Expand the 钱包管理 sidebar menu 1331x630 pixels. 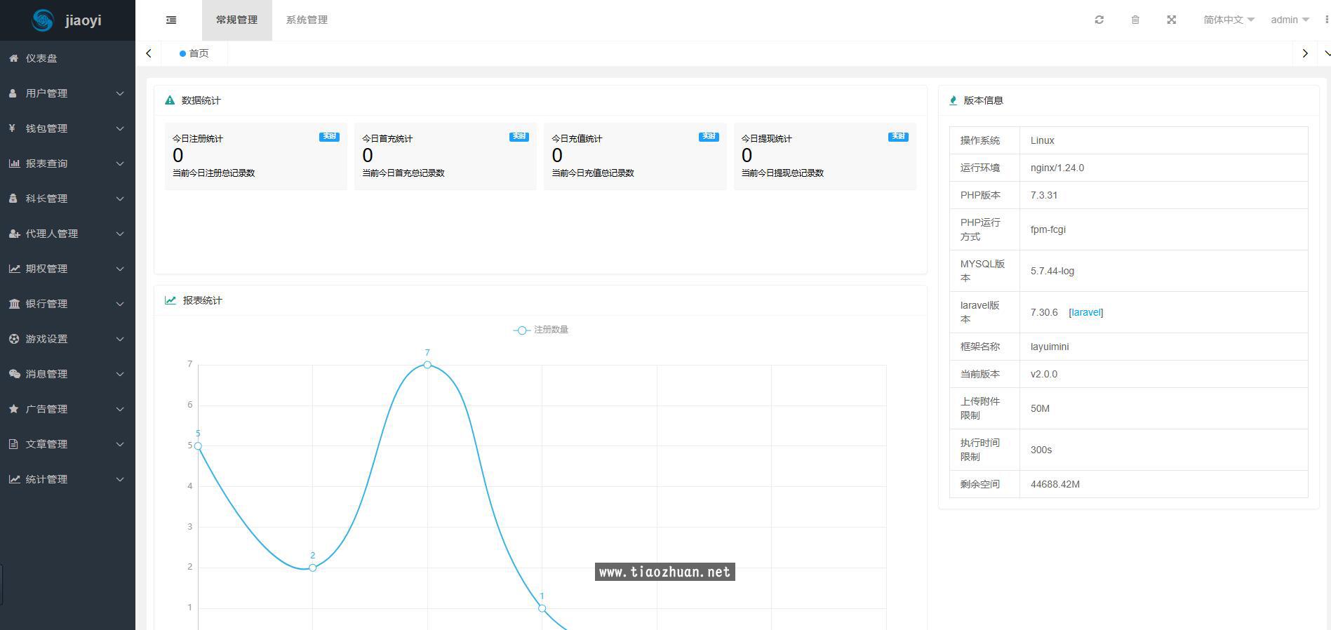pyautogui.click(x=67, y=128)
